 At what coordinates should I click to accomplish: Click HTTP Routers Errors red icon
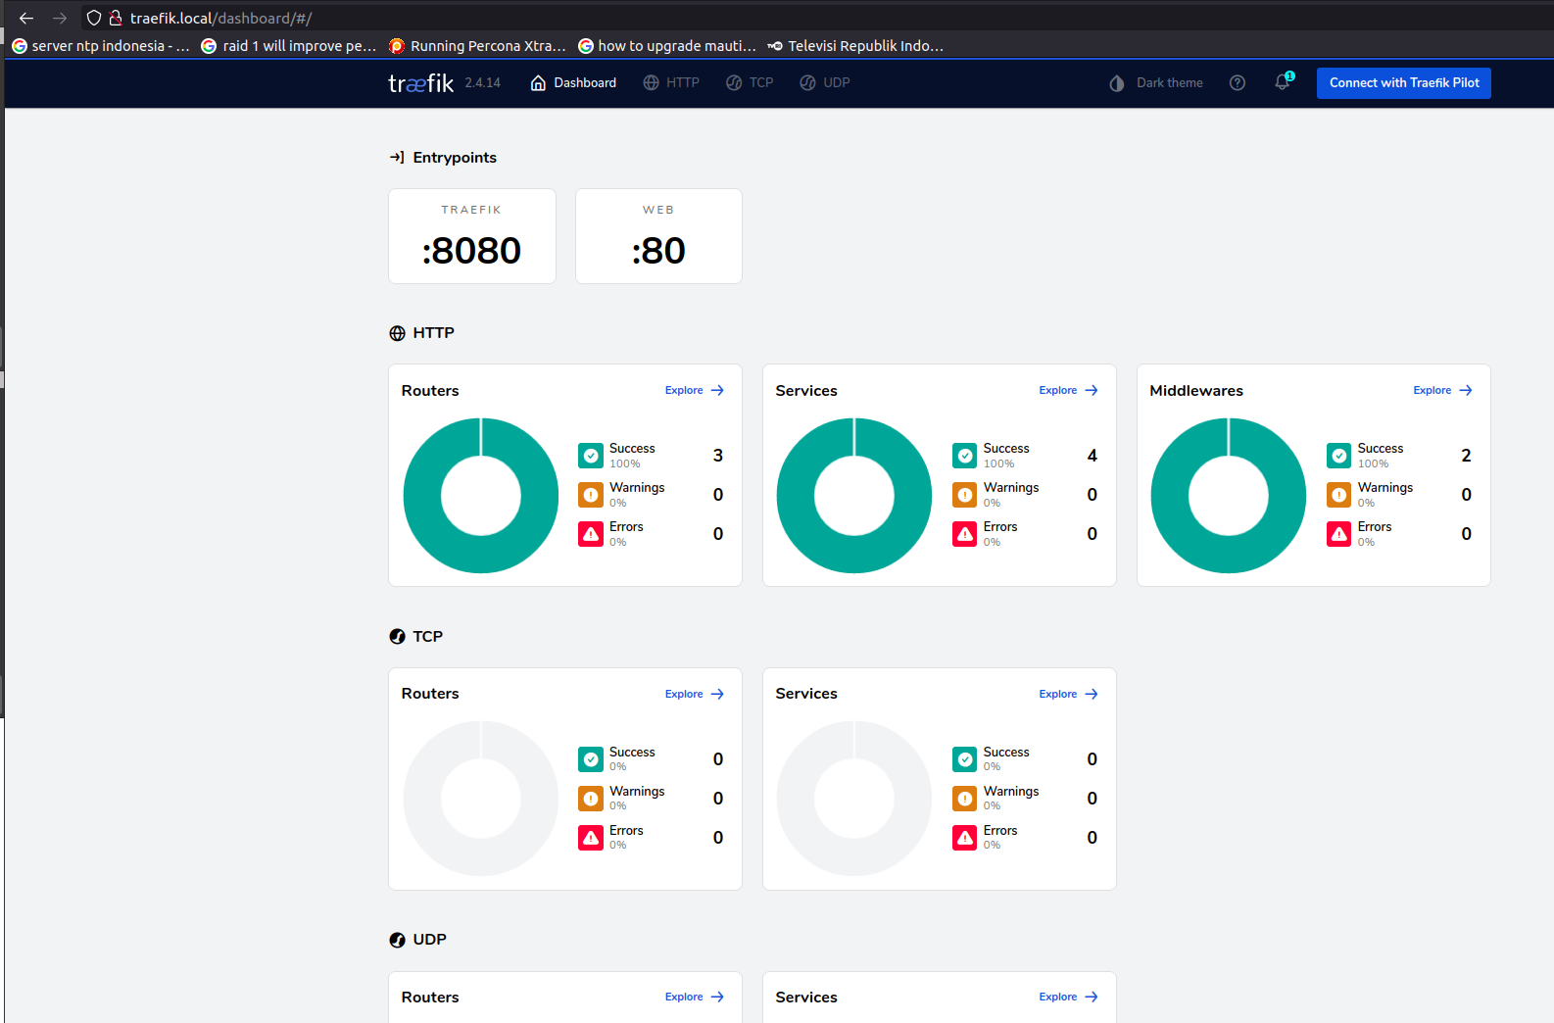coord(591,534)
